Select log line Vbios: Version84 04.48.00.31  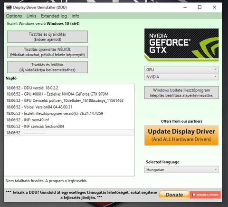pyautogui.click(x=69, y=107)
